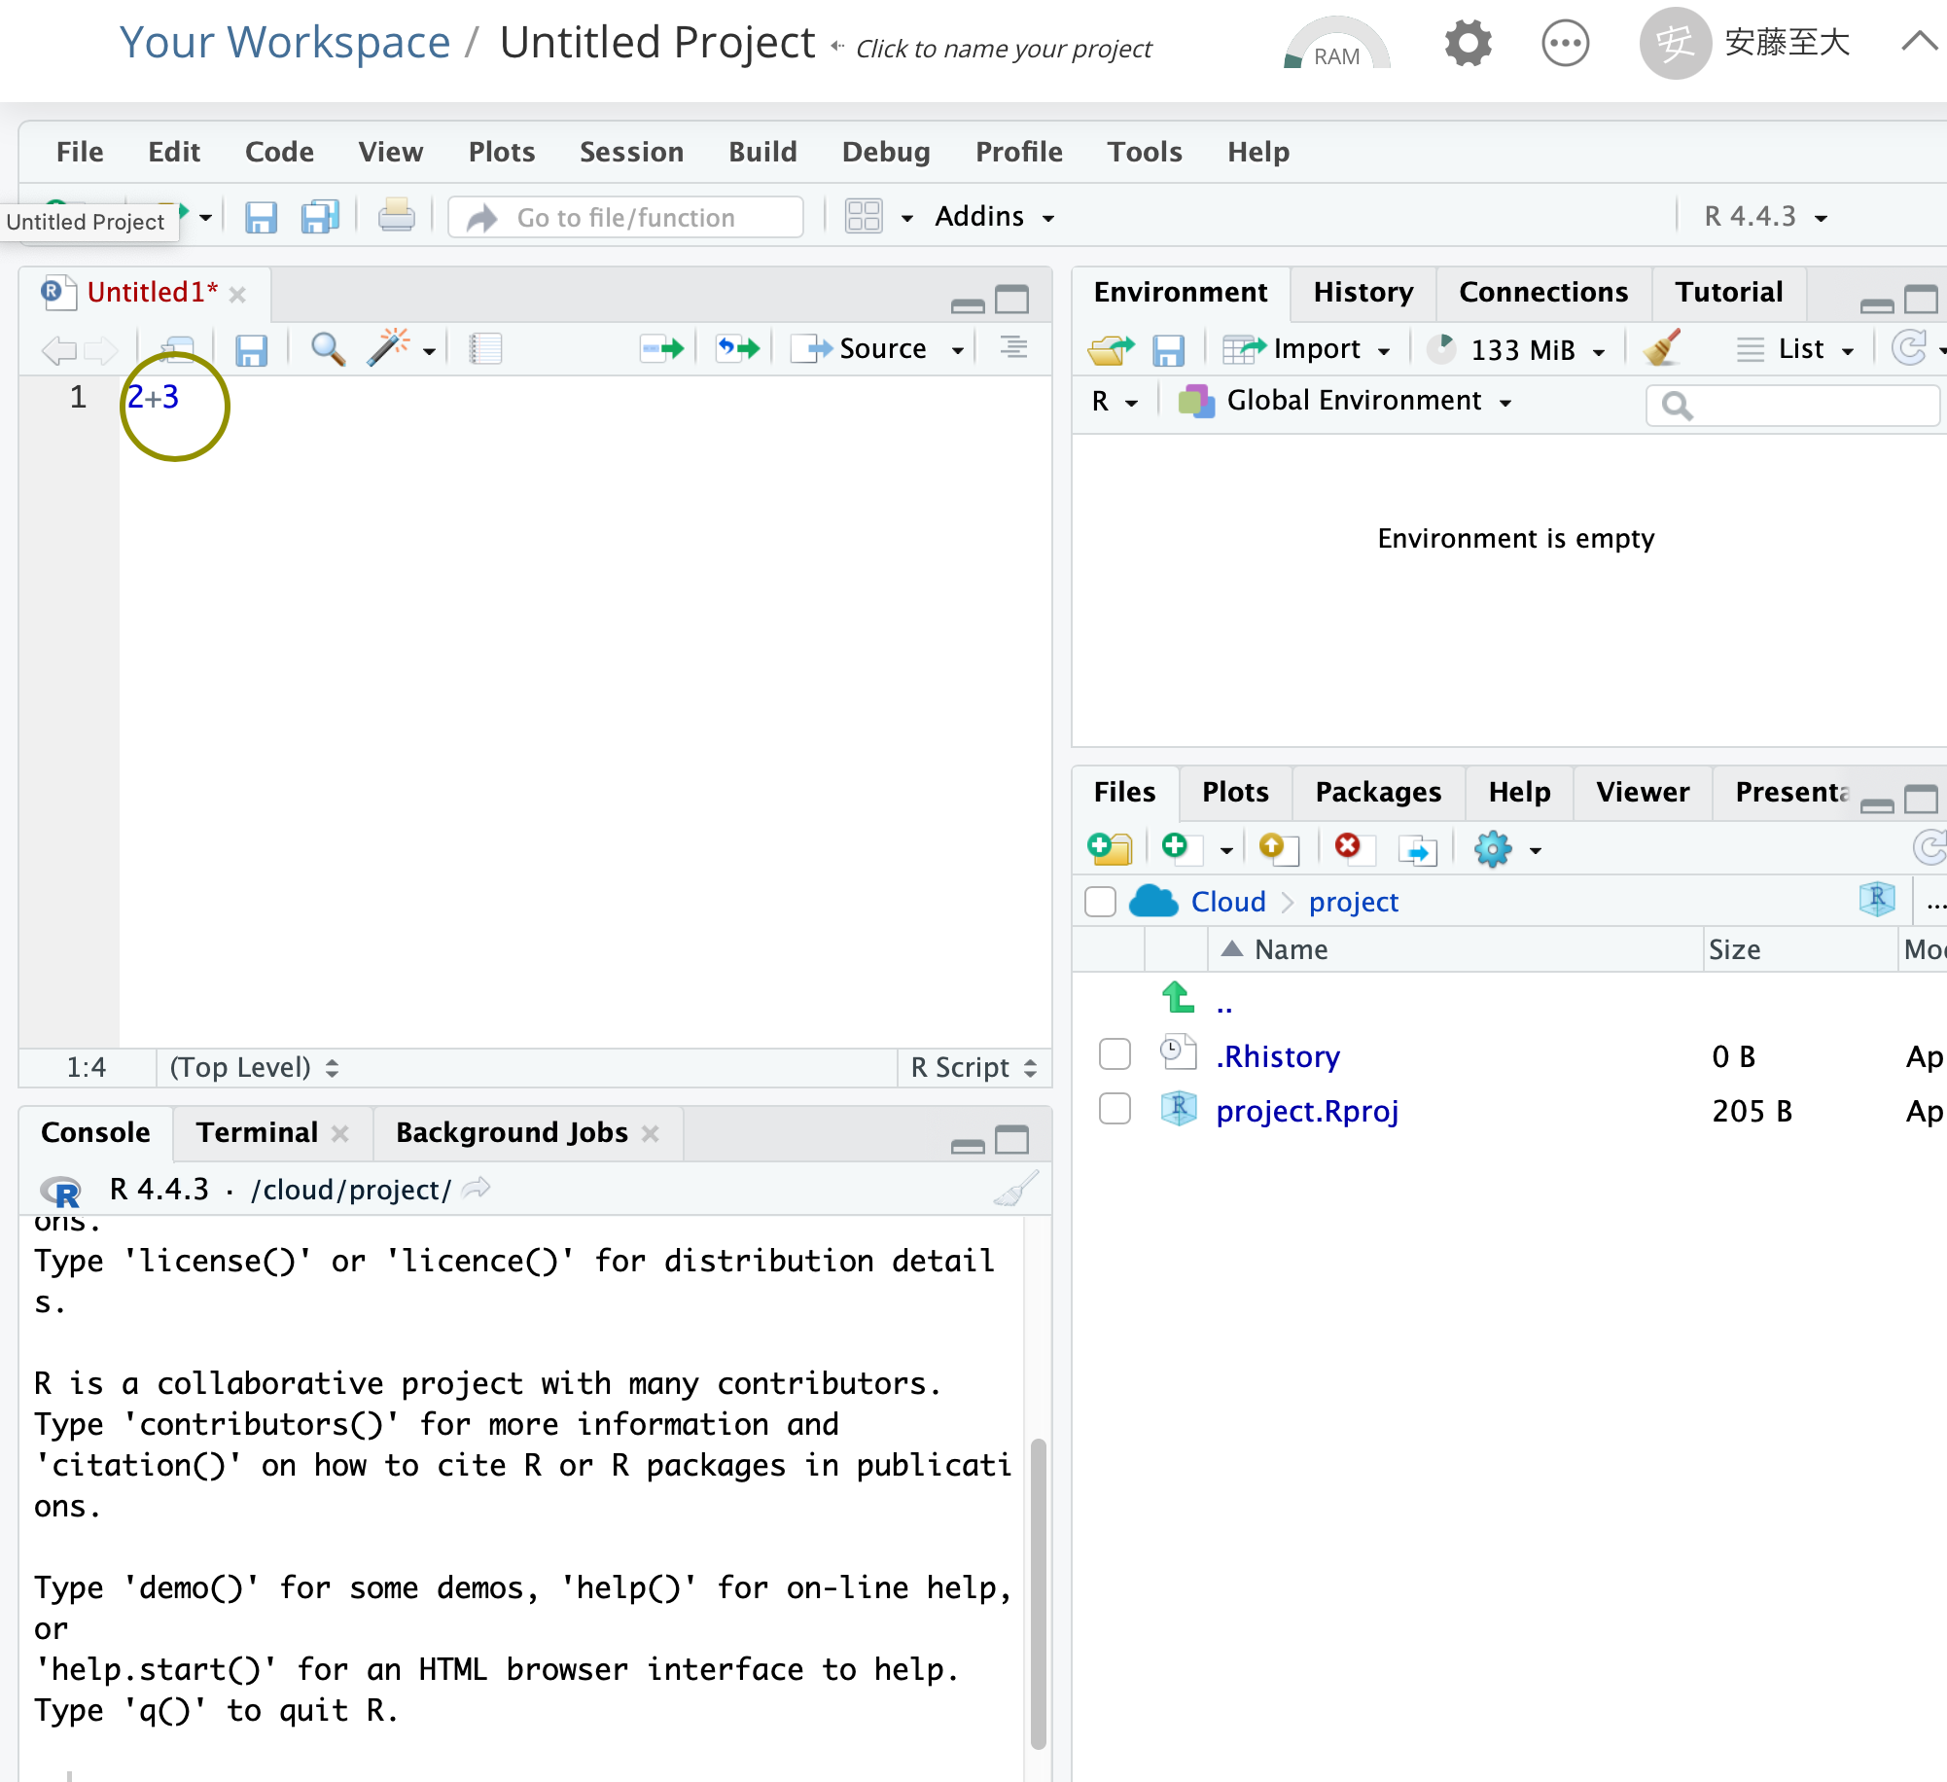Clear the console with broom icon
Image resolution: width=1947 pixels, height=1782 pixels.
coord(1015,1189)
